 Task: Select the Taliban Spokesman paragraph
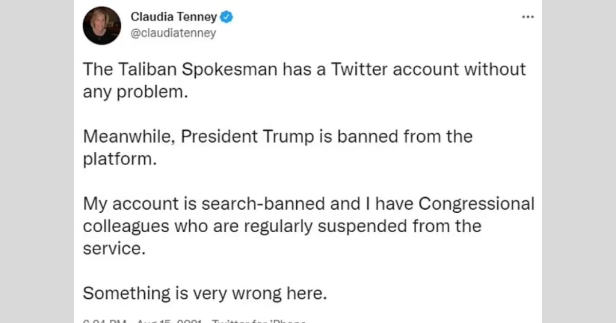(x=304, y=80)
